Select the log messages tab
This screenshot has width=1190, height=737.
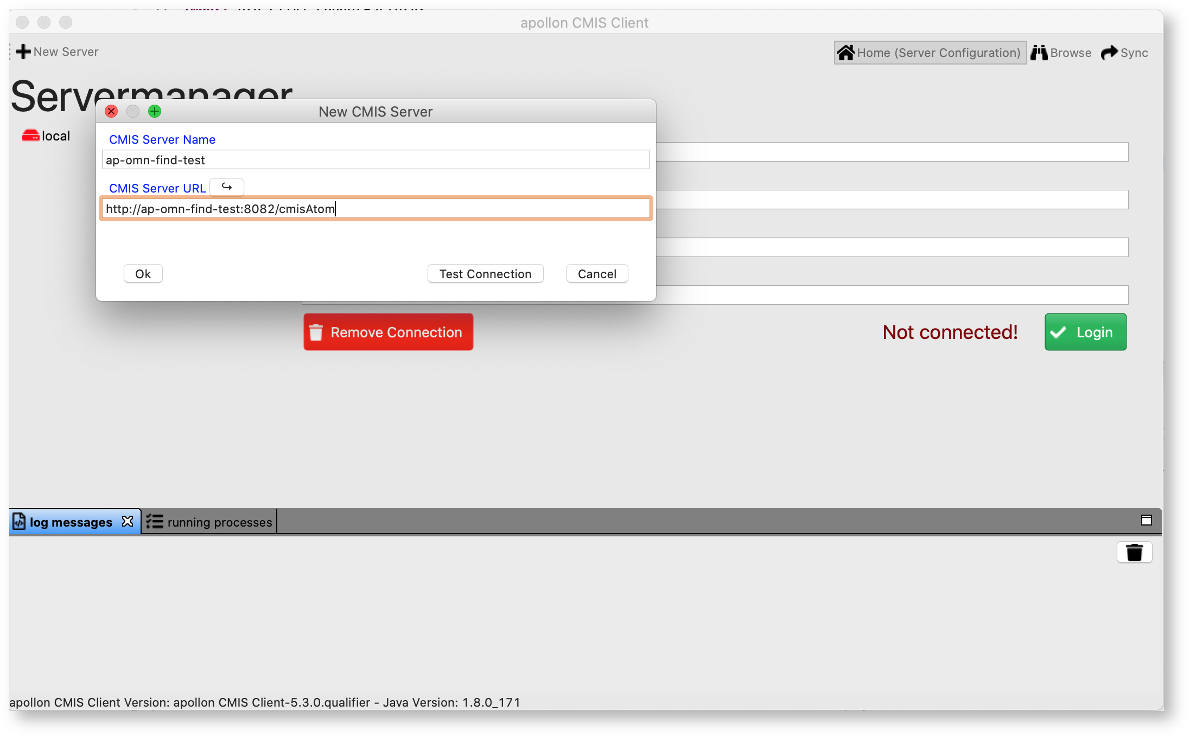point(71,522)
